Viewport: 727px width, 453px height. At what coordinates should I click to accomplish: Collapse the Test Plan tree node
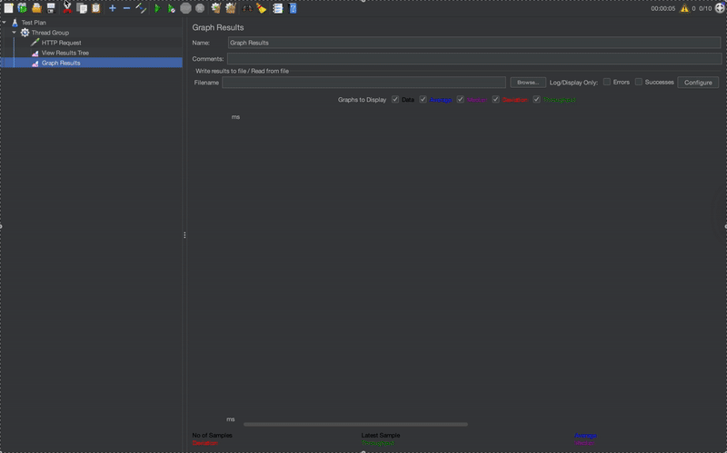pos(5,22)
